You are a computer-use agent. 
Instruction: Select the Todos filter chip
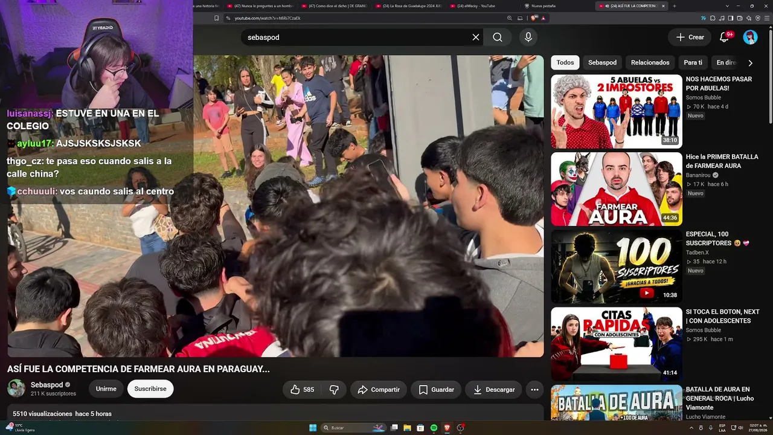[565, 63]
